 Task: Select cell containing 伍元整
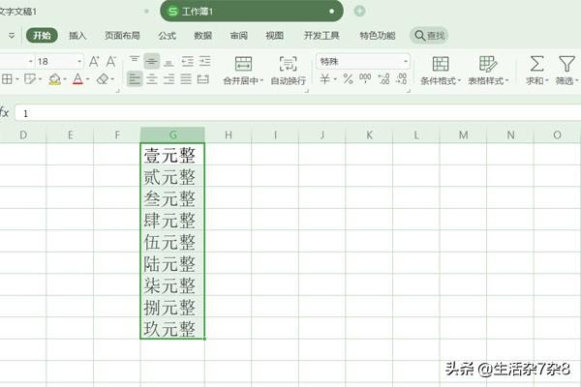pyautogui.click(x=172, y=242)
